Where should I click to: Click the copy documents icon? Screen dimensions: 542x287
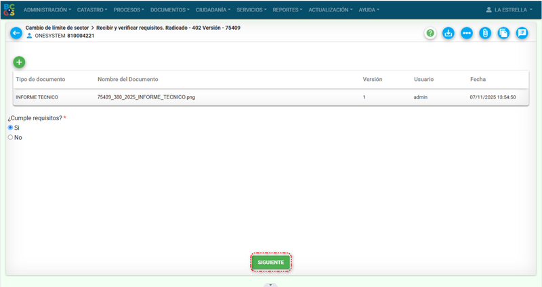click(503, 33)
